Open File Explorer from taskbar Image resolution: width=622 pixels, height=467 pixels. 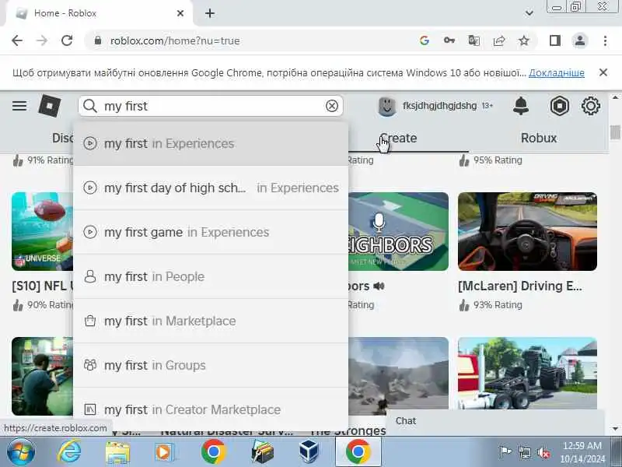(117, 452)
